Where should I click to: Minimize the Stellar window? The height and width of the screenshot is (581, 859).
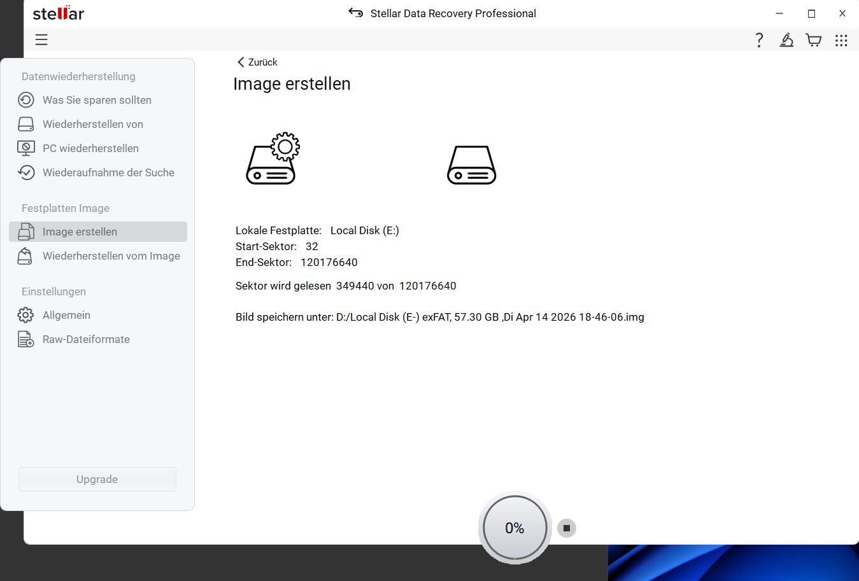(779, 13)
